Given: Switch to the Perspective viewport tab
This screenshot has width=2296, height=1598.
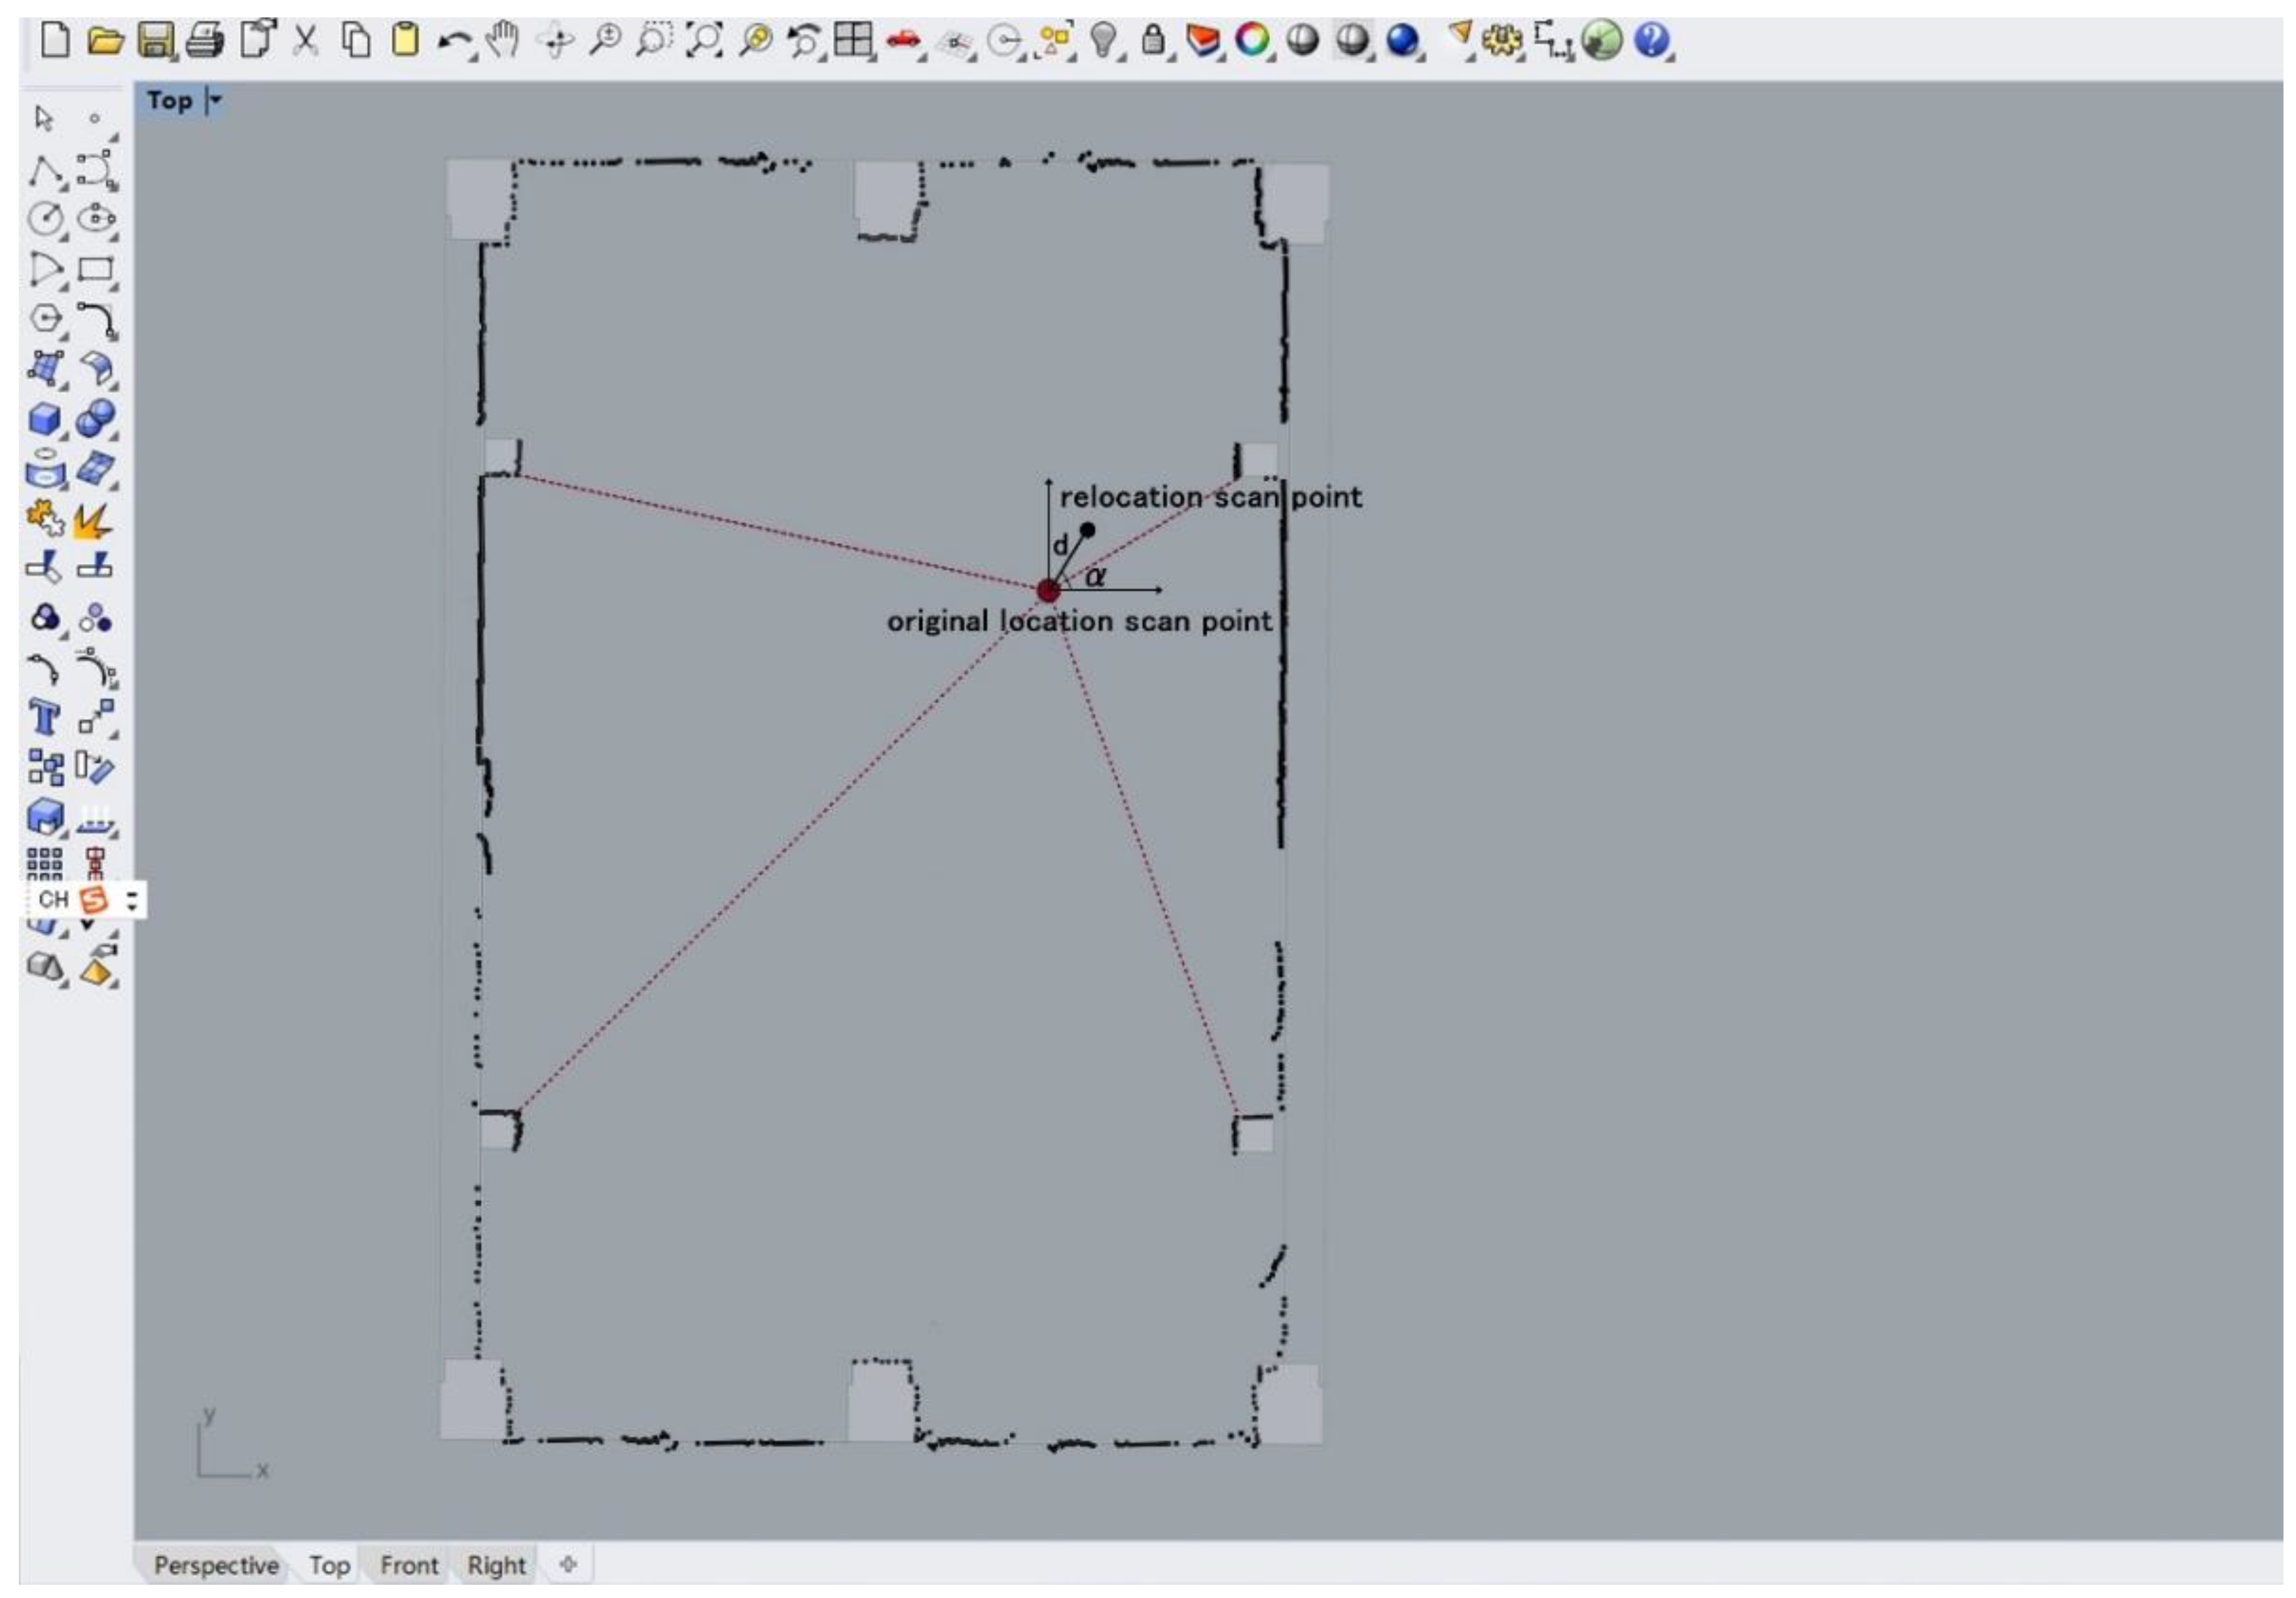Looking at the screenshot, I should click(216, 1565).
